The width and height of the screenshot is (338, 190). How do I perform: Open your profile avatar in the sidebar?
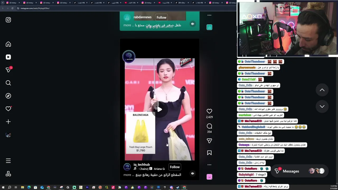[8, 135]
